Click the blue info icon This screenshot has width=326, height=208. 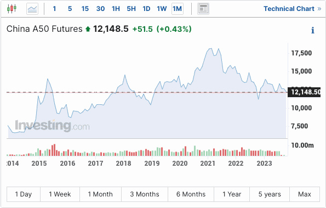click(312, 30)
